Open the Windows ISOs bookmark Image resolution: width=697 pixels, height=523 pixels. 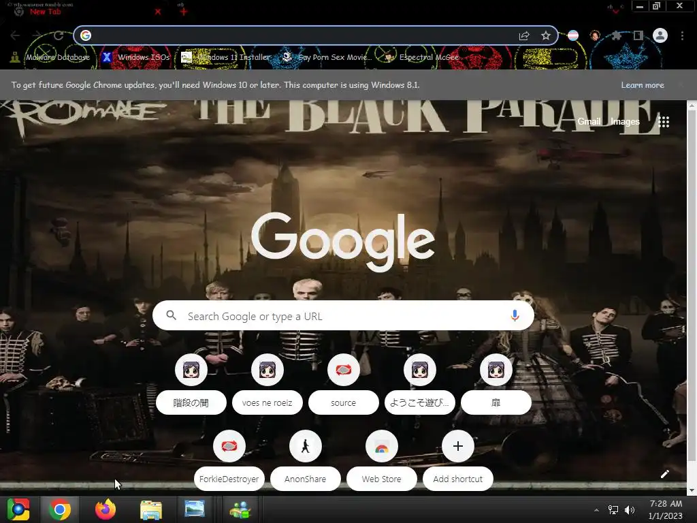tap(136, 57)
